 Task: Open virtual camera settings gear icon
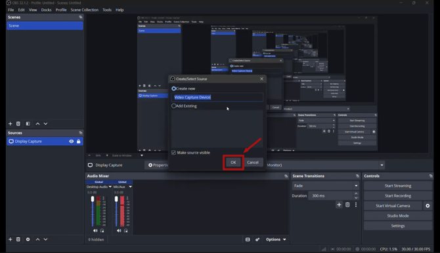click(428, 206)
